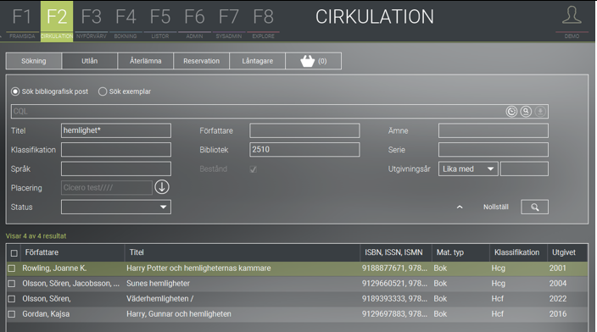
Task: Select Väderhemligheten / title
Action: [160, 299]
